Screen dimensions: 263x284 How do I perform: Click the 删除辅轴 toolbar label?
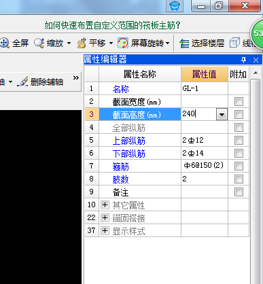[x=46, y=82]
